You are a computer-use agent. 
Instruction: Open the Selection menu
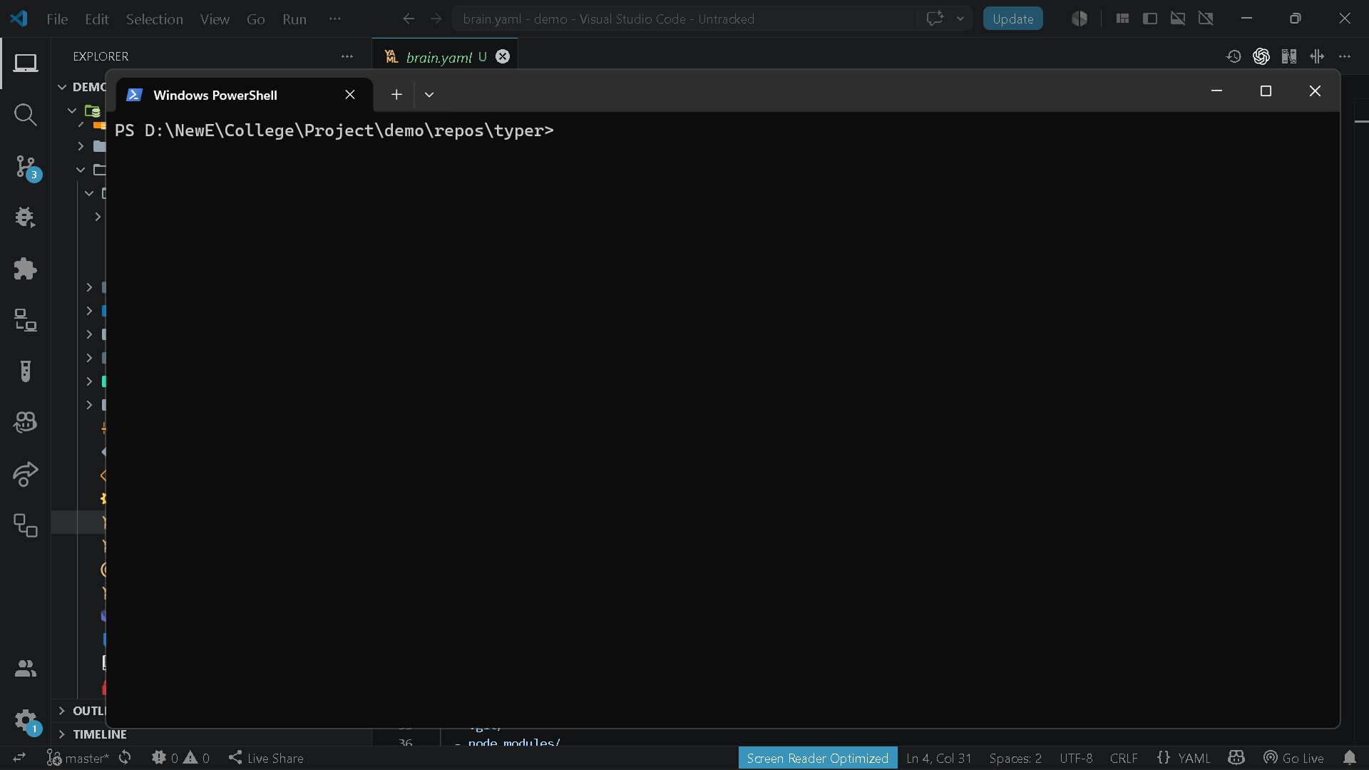click(155, 19)
